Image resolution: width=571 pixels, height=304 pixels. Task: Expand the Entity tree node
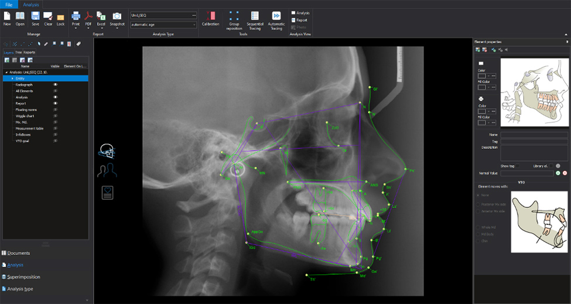[12, 78]
